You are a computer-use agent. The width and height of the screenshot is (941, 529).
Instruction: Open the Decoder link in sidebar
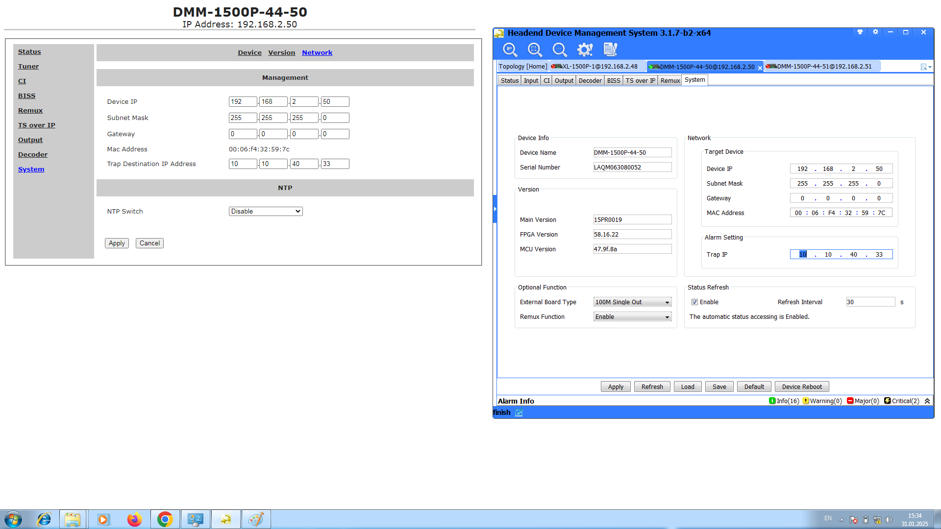pyautogui.click(x=33, y=155)
